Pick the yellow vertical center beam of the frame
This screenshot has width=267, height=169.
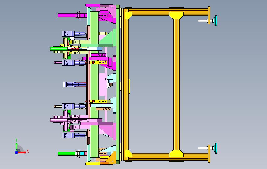pyautogui.click(x=176, y=84)
